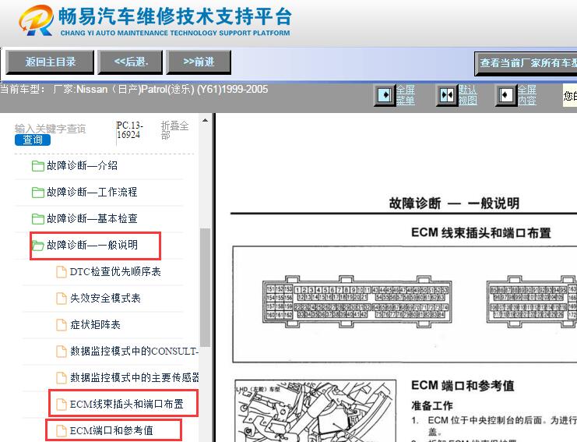Collapse all with 折叠全部
The image size is (577, 442).
click(174, 130)
